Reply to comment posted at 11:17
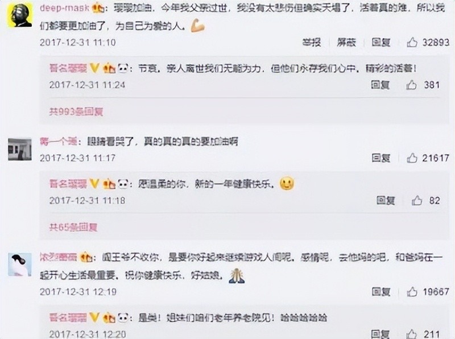The height and width of the screenshot is (339, 455). (380, 158)
